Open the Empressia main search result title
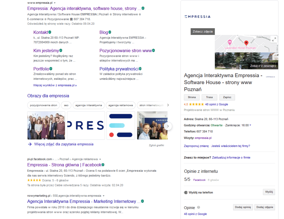The image size is (284, 219). [x=84, y=8]
